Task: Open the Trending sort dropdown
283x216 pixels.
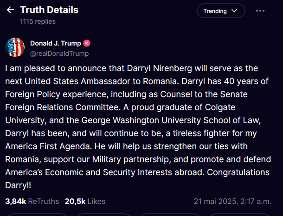Action: pyautogui.click(x=221, y=11)
